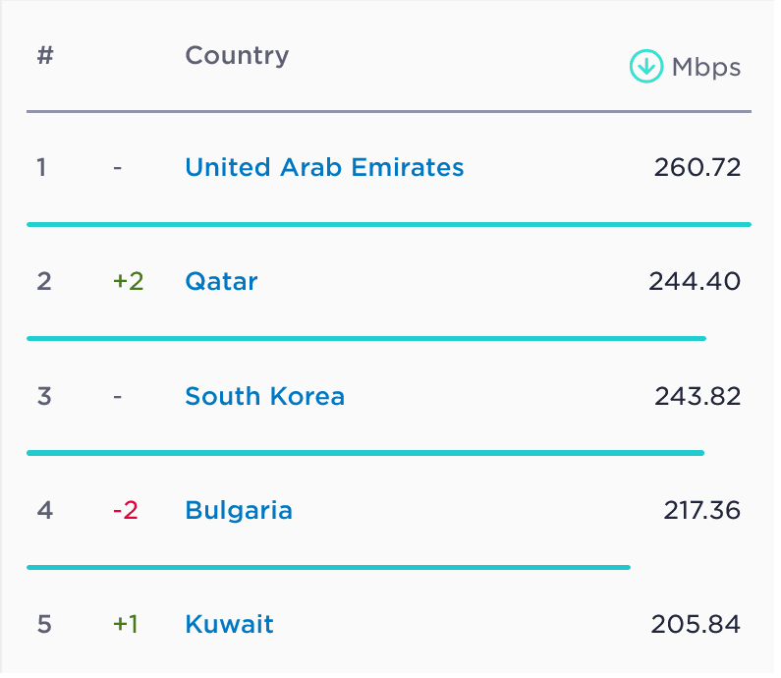Screen dimensions: 781x678
Task: Click the speed bar under Bulgaria
Action: pos(328,567)
